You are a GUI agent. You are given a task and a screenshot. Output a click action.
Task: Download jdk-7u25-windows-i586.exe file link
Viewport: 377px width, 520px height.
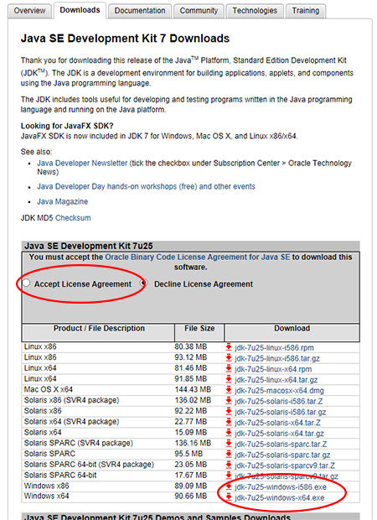point(281,486)
